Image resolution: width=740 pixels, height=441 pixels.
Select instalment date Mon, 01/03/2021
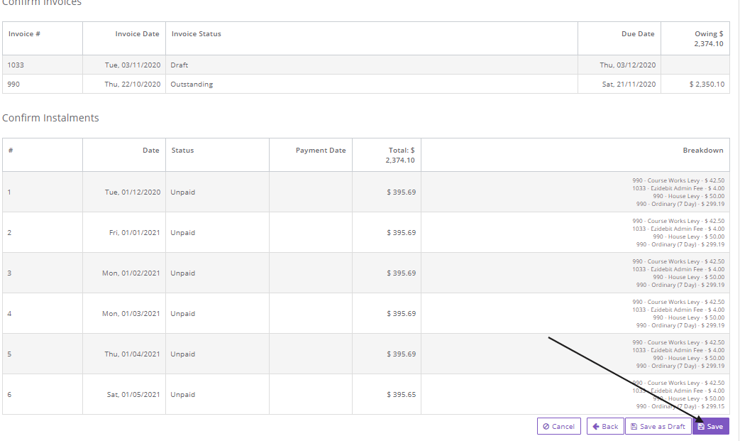coord(131,314)
